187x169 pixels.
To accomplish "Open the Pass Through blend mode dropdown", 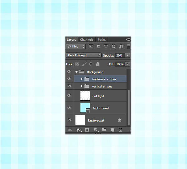I will (x=84, y=55).
